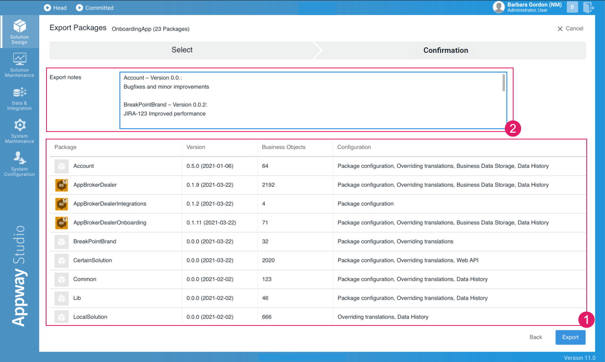
Task: Select the AppBrokerDealer package name
Action: tap(95, 185)
